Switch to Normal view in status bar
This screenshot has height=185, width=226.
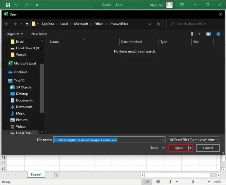click(147, 182)
